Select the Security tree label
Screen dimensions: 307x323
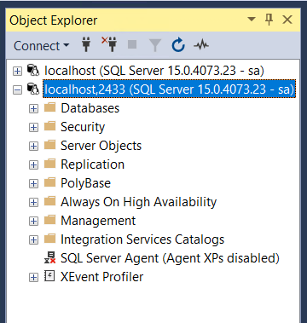coord(83,127)
